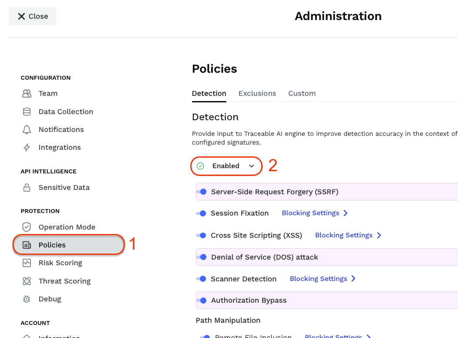Disable the Cross Site Scripting (XSS) toggle
The image size is (458, 338).
(201, 235)
